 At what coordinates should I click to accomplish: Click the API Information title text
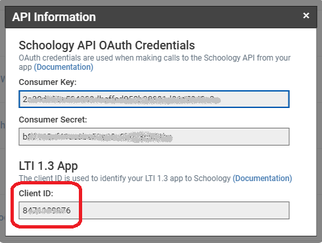pos(54,17)
